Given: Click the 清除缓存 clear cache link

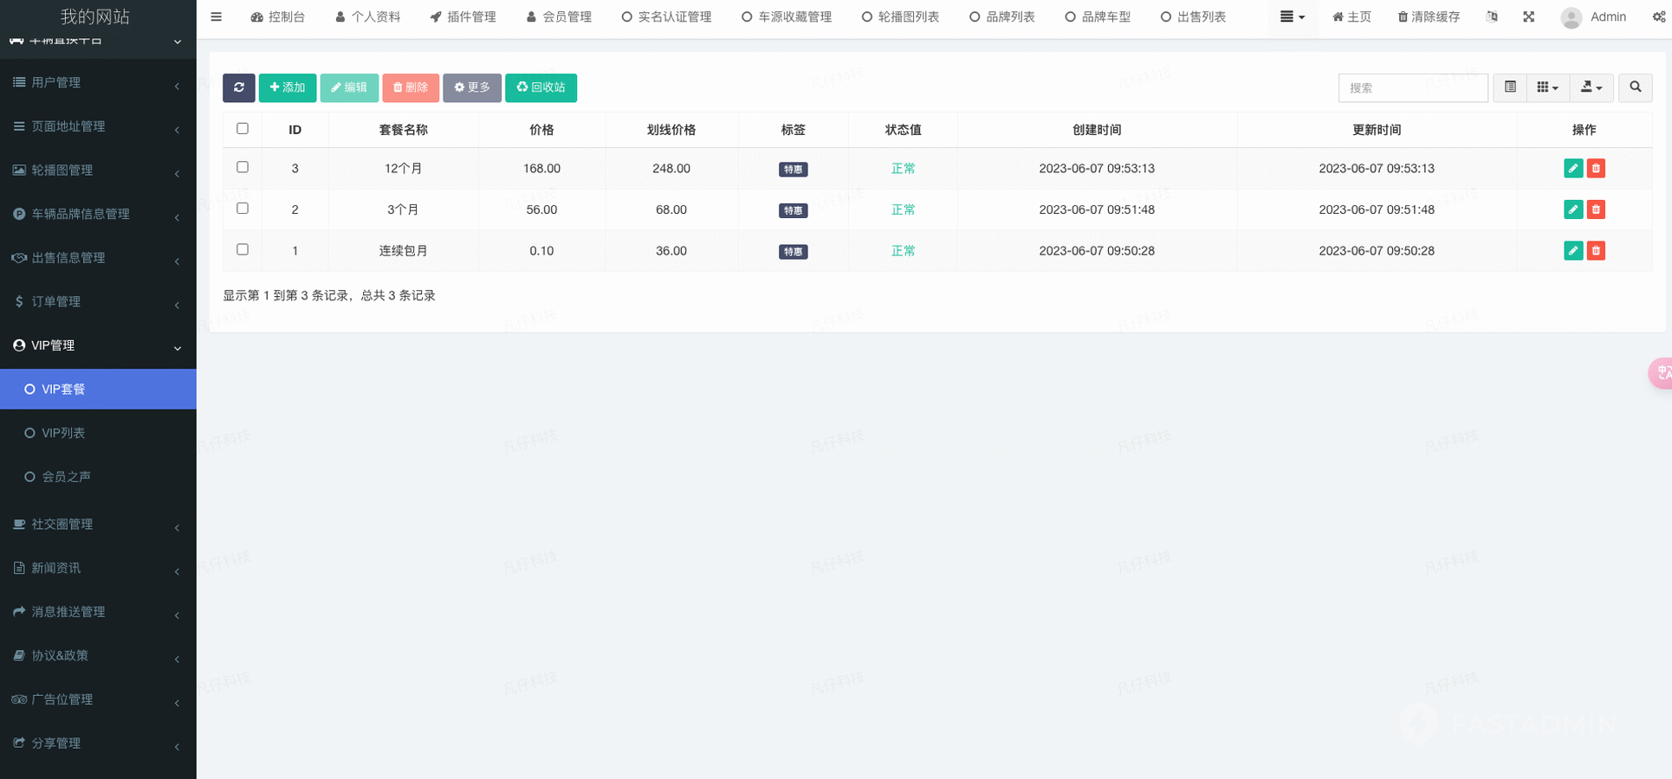Looking at the screenshot, I should pyautogui.click(x=1429, y=17).
